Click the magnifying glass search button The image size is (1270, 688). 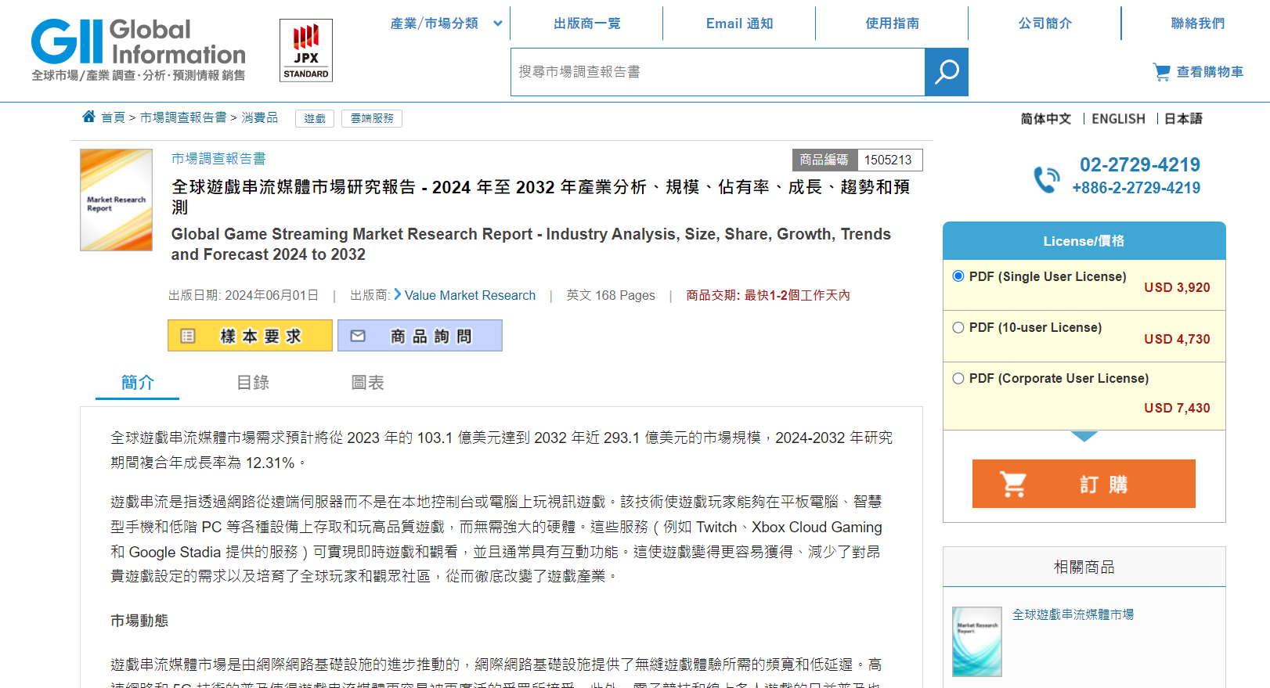tap(946, 72)
